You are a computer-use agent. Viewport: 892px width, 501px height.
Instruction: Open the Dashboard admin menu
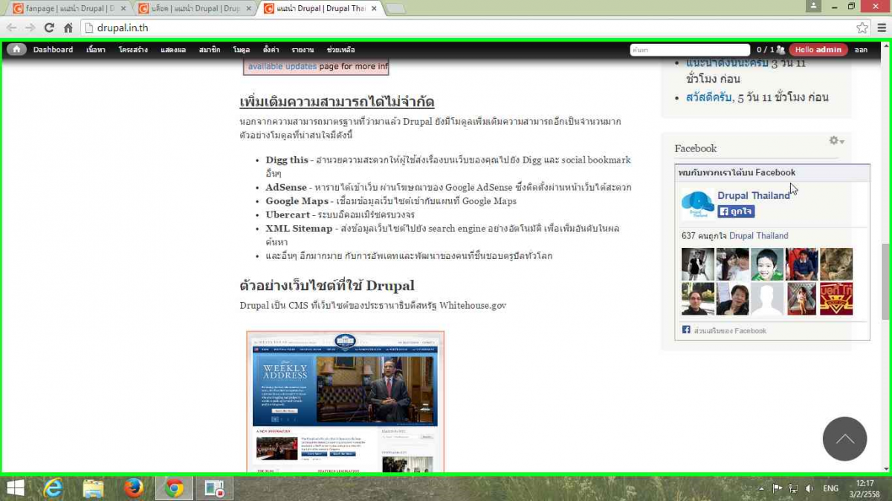(x=53, y=50)
